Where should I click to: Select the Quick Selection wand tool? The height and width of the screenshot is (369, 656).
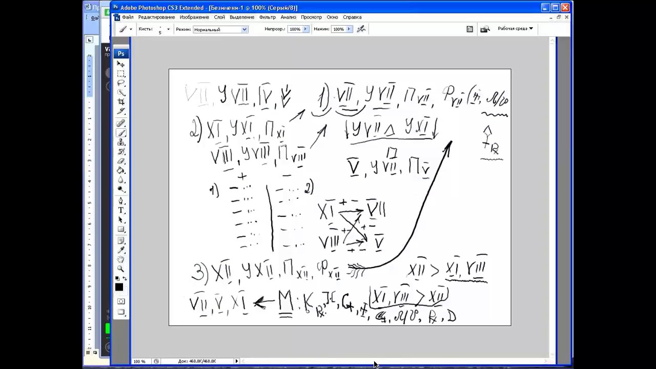click(x=121, y=93)
